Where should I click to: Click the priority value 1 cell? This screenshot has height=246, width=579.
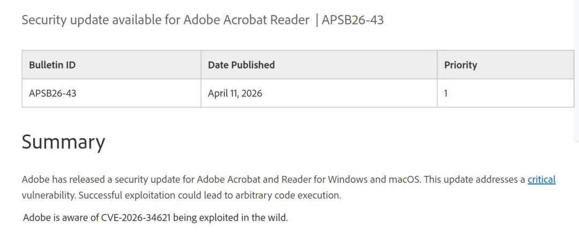[506, 93]
